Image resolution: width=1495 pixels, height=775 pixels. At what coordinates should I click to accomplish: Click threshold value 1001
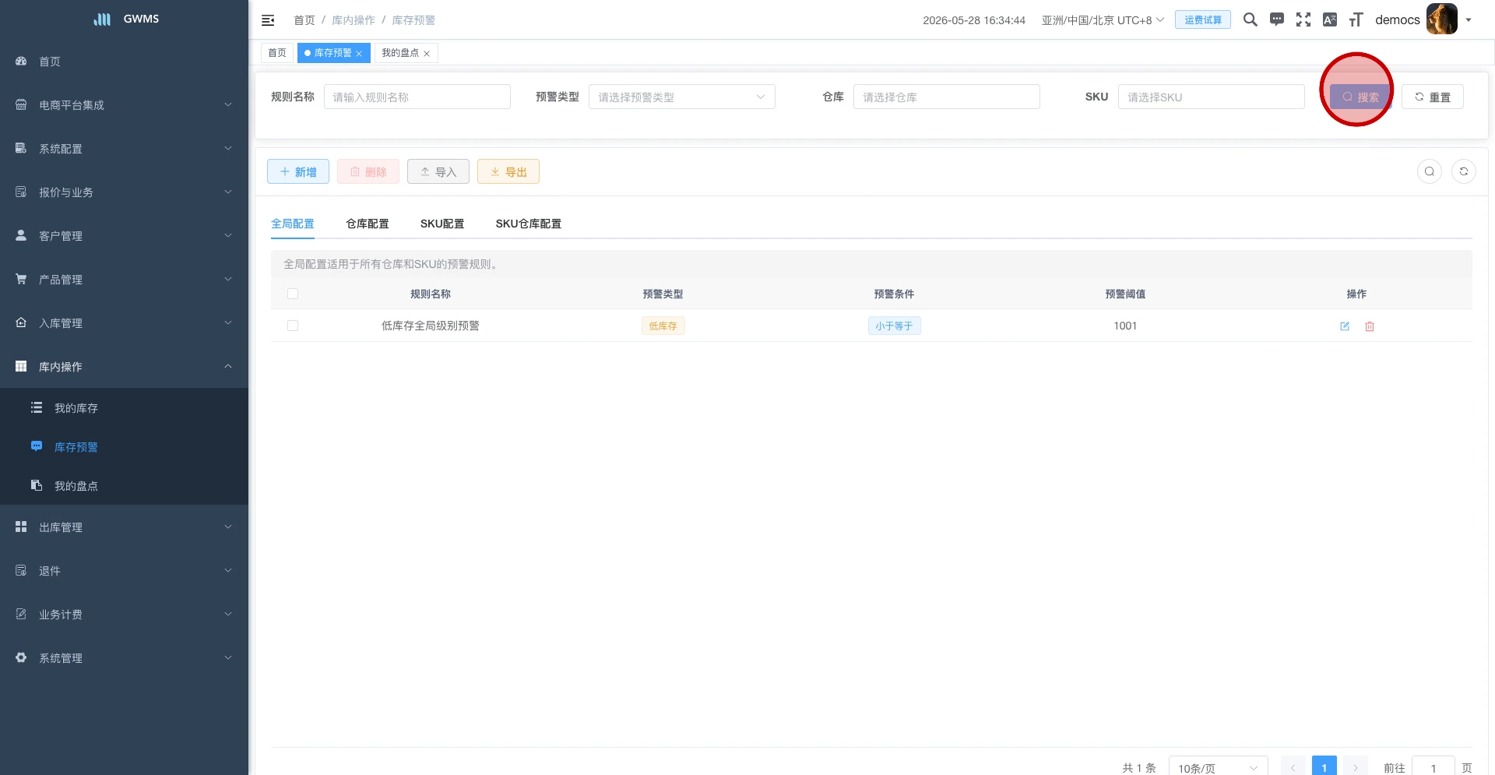[x=1125, y=326]
